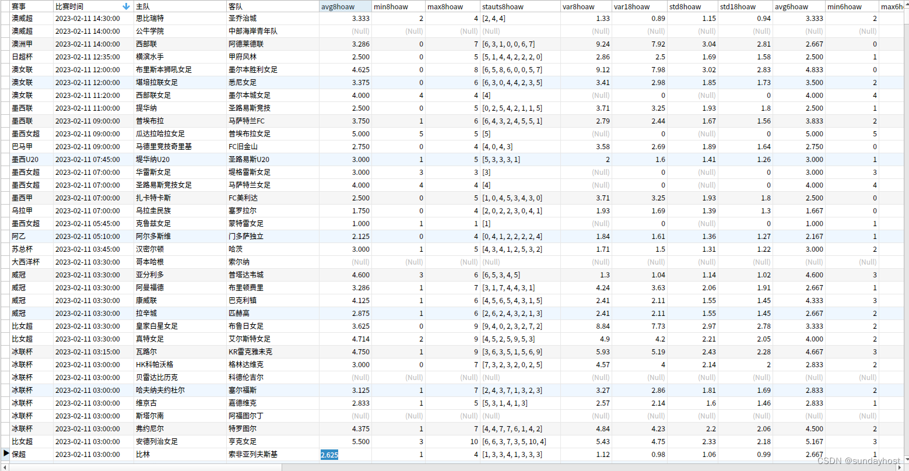The height and width of the screenshot is (471, 909).
Task: Click the current-row indicator beside 保超
Action: [6, 454]
